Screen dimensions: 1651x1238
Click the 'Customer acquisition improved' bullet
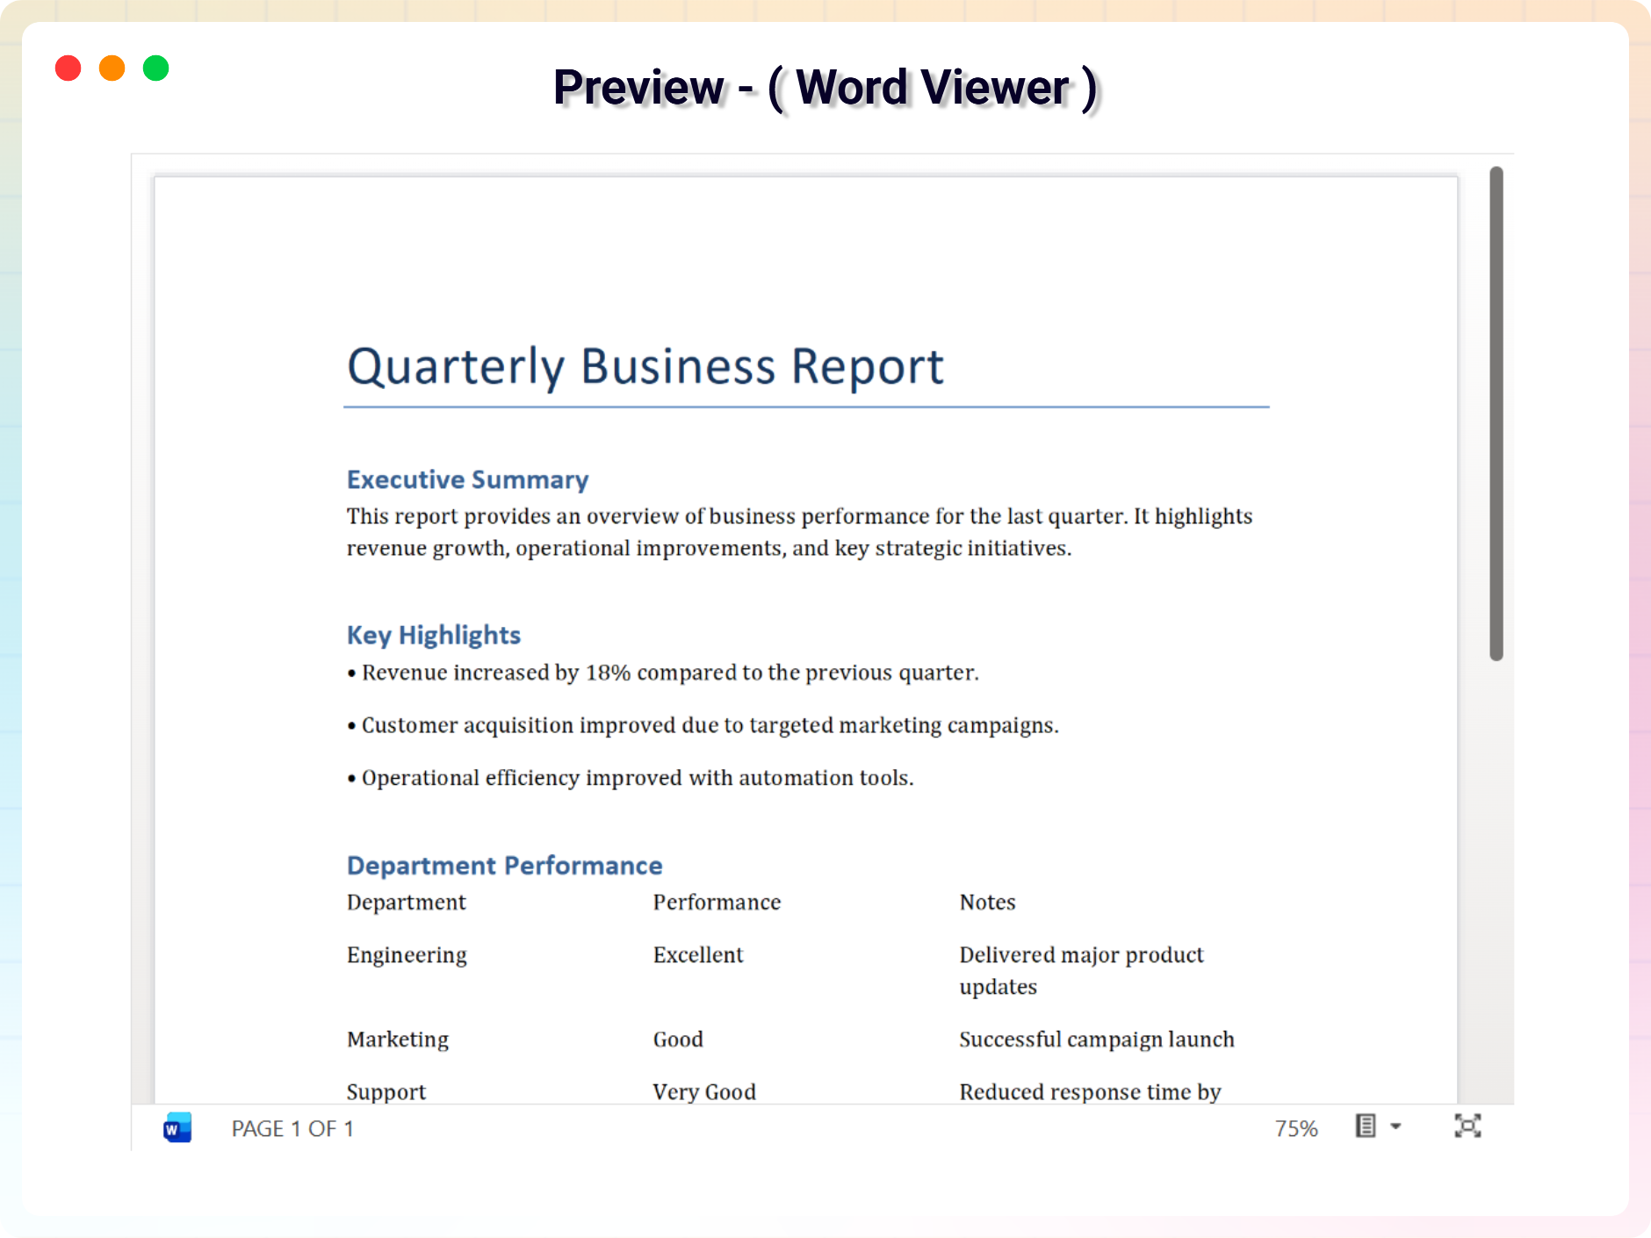[x=703, y=725]
